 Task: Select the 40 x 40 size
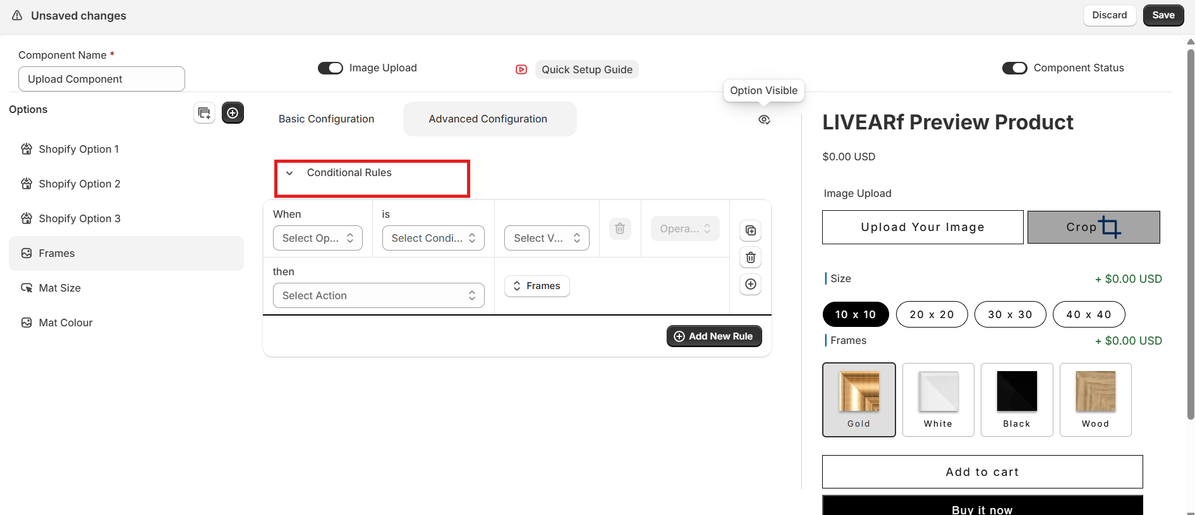(1089, 314)
